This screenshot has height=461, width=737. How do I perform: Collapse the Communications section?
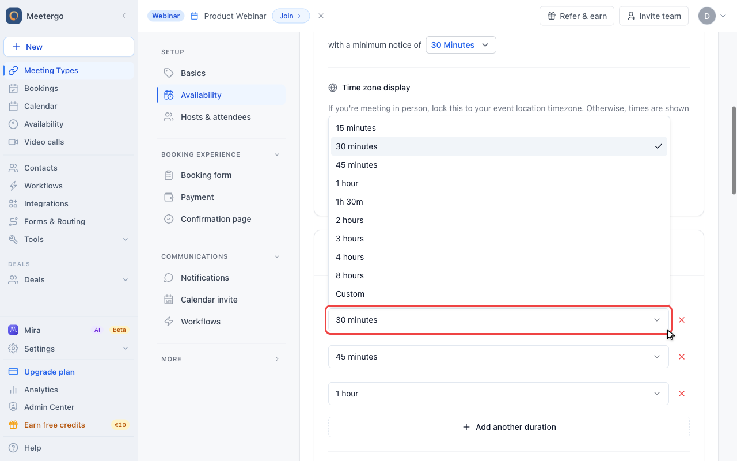(277, 256)
